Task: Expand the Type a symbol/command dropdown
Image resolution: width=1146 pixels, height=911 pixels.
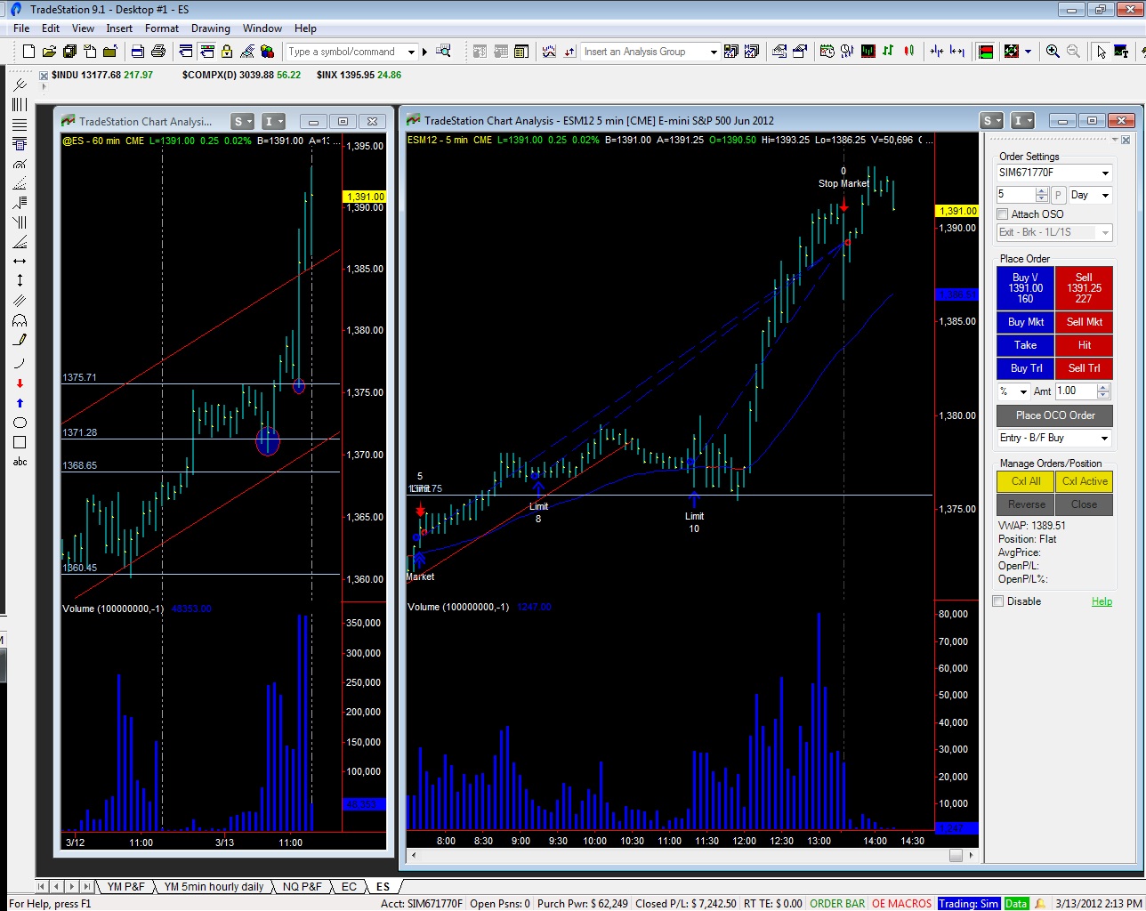Action: [411, 52]
